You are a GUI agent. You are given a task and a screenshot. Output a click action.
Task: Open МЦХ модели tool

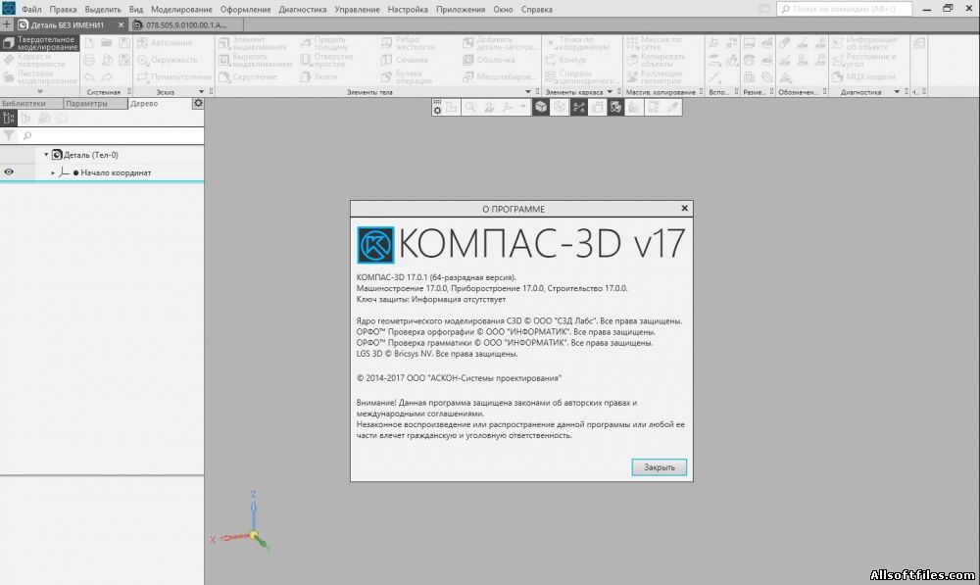(863, 76)
